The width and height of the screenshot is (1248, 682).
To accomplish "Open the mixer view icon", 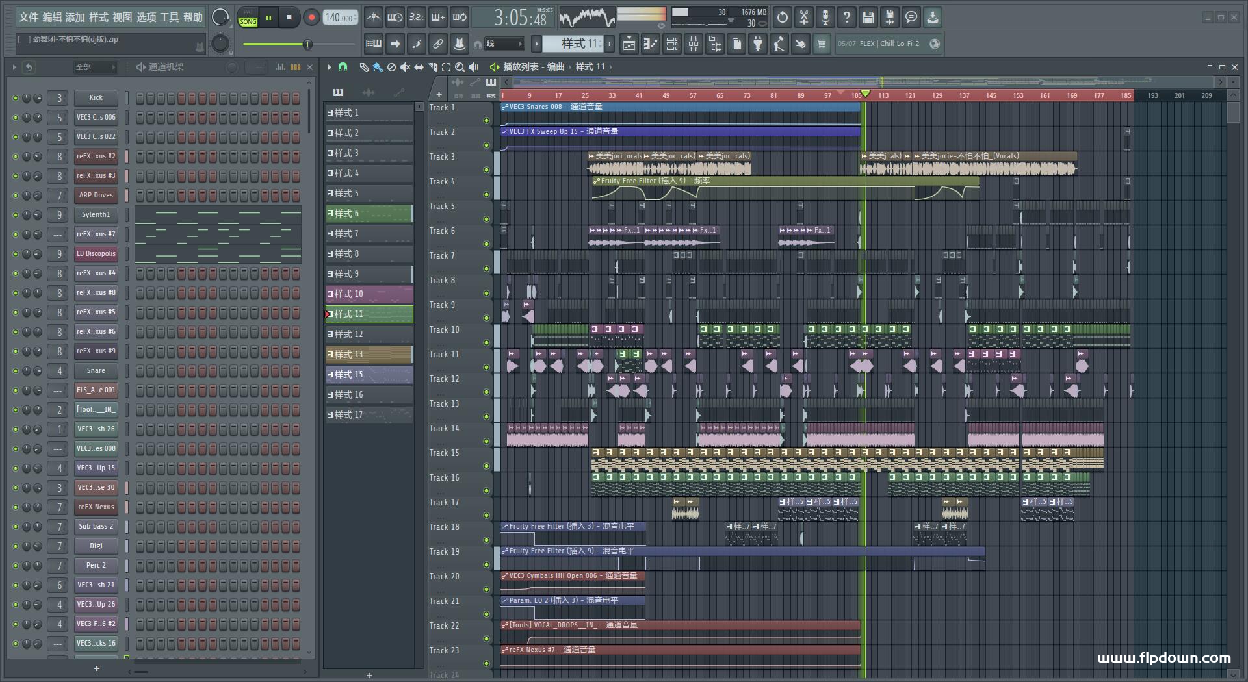I will pos(694,44).
